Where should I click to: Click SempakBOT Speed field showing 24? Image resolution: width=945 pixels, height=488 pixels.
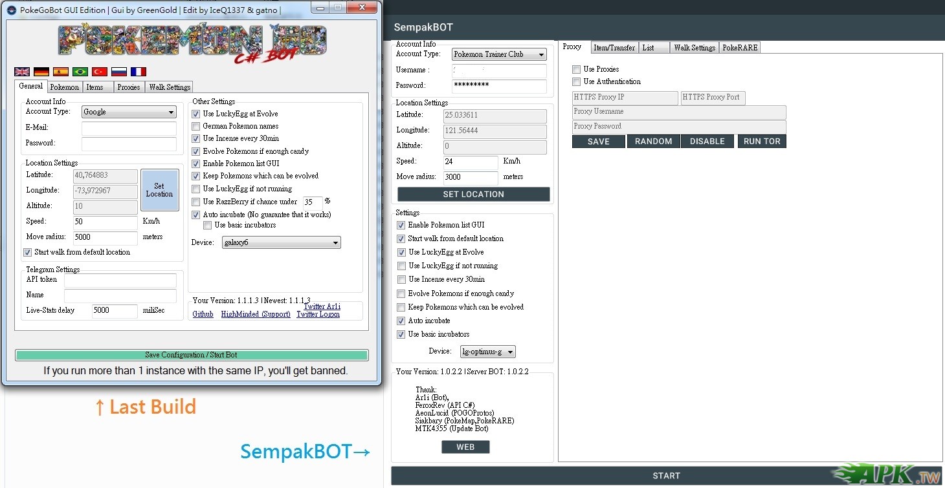[471, 162]
